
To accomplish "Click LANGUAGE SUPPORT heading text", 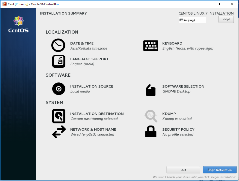I will coord(89,59).
